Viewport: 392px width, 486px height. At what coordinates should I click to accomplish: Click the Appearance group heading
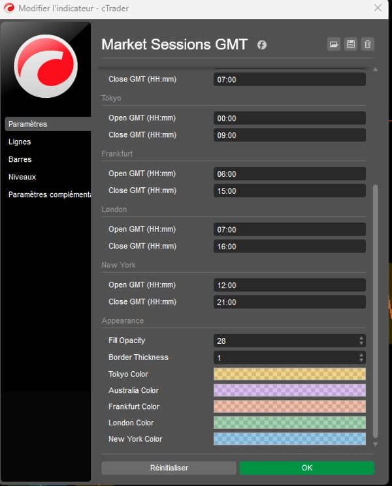pos(123,321)
